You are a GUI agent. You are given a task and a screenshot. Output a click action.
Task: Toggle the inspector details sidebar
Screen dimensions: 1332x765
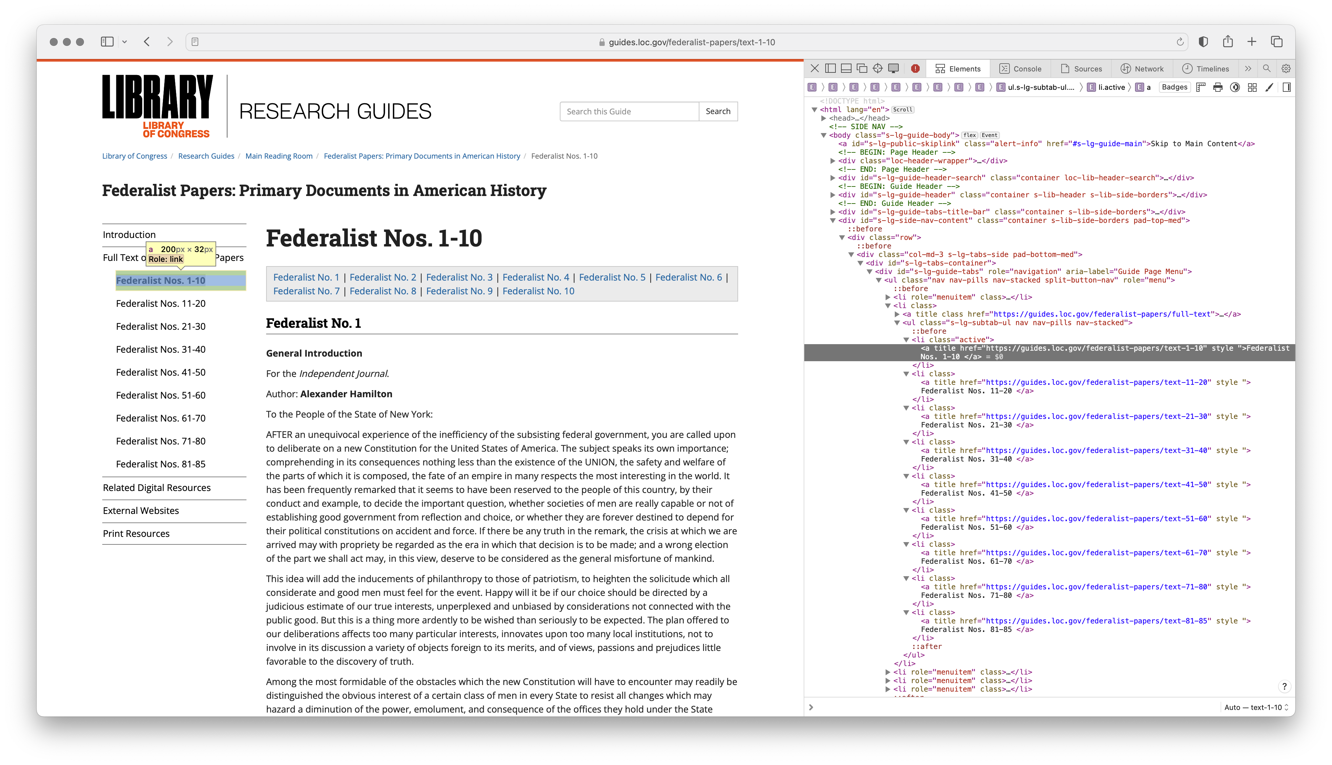point(1287,87)
